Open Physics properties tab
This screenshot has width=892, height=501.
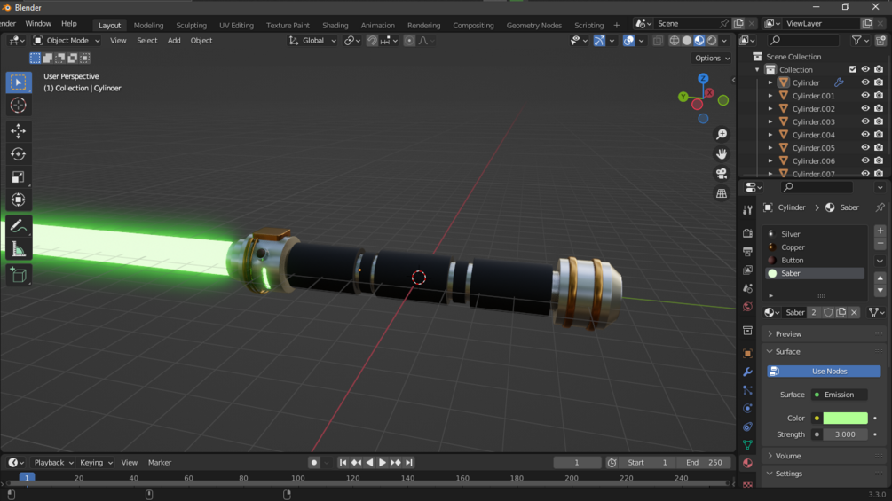point(747,409)
